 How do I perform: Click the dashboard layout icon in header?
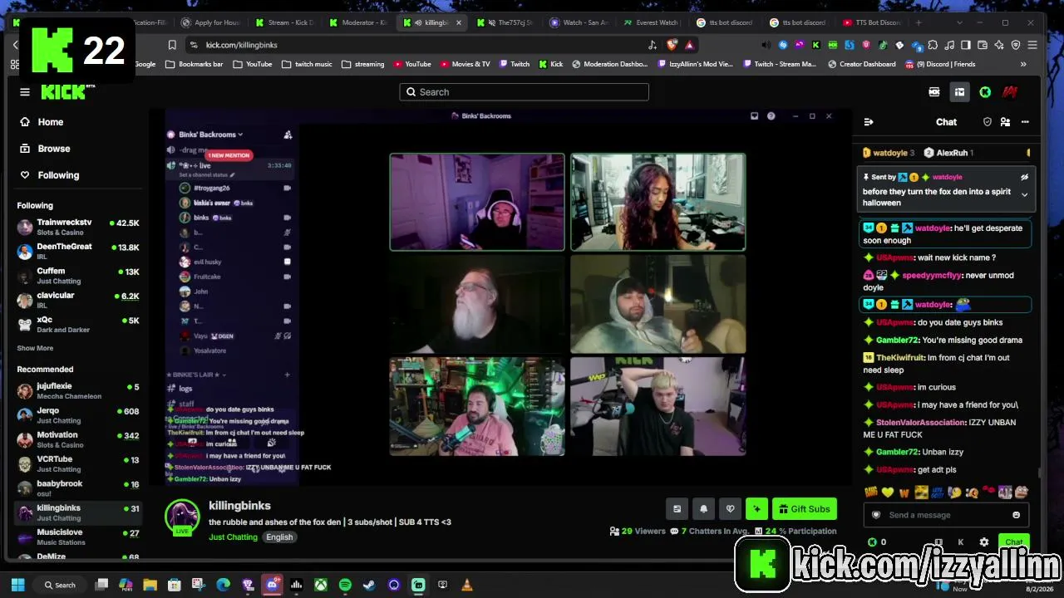(959, 92)
